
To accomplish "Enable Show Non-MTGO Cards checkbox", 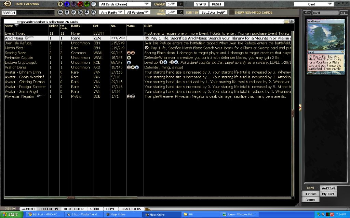I will (232, 13).
